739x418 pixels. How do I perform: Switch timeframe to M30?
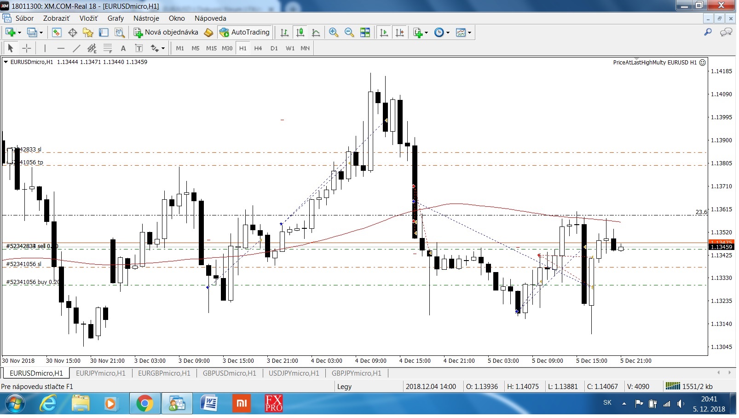coord(227,48)
